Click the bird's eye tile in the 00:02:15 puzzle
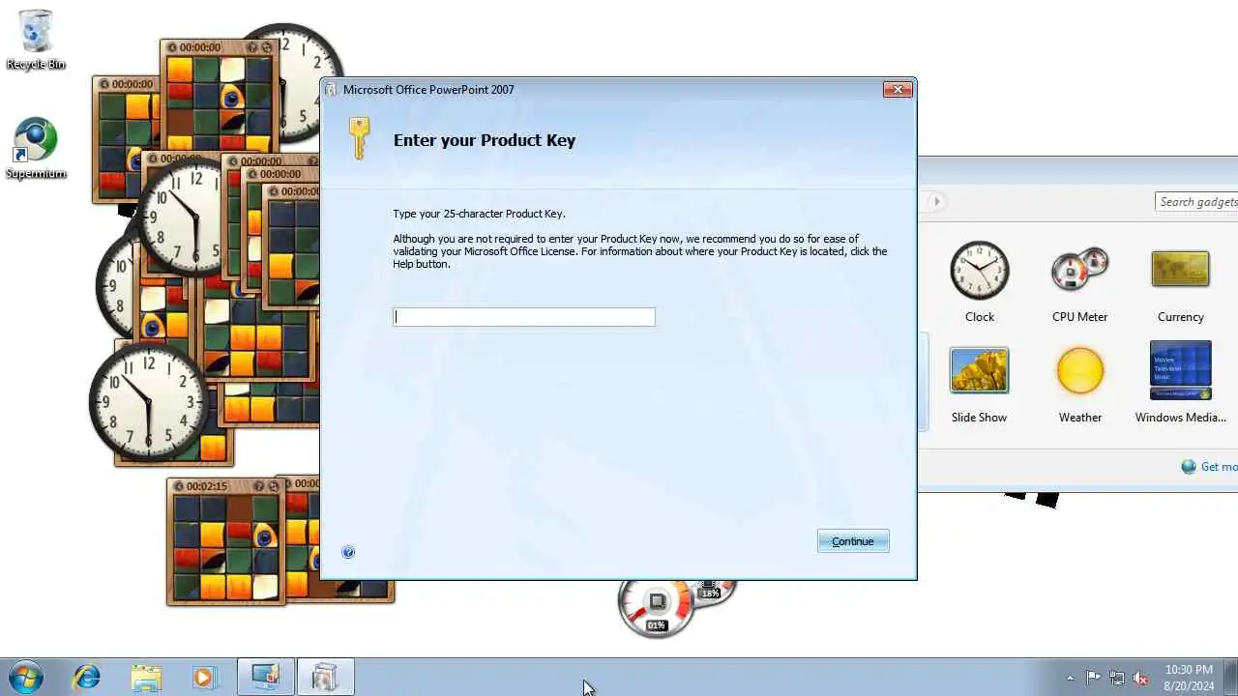The height and width of the screenshot is (696, 1238). (x=265, y=535)
